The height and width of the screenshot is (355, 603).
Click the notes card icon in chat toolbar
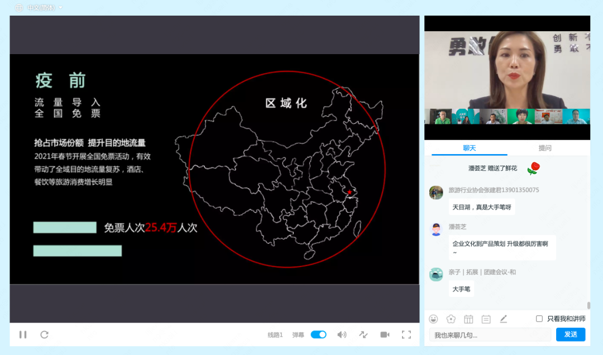point(486,319)
